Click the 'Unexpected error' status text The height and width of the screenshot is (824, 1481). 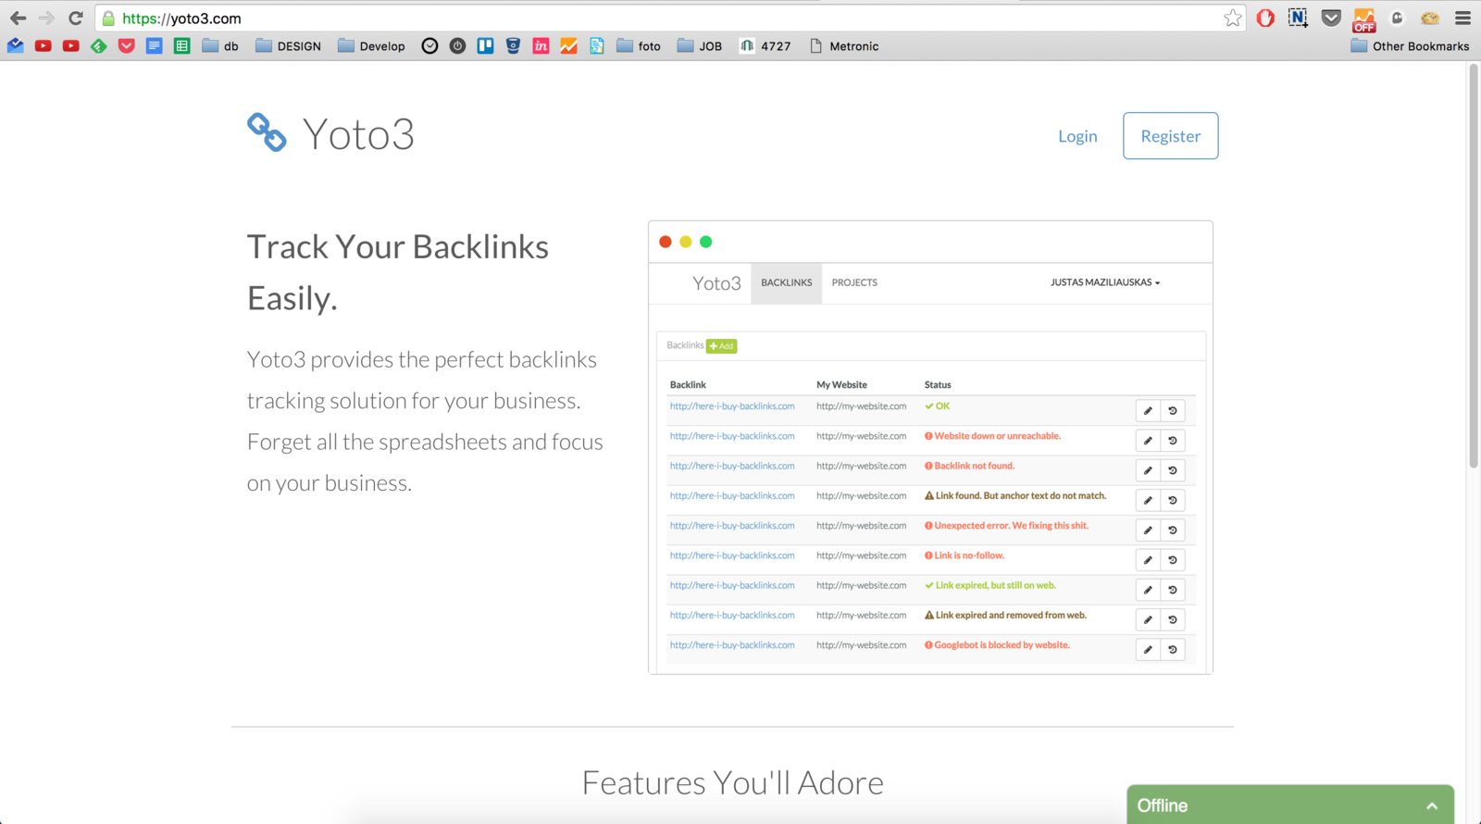pos(1011,526)
